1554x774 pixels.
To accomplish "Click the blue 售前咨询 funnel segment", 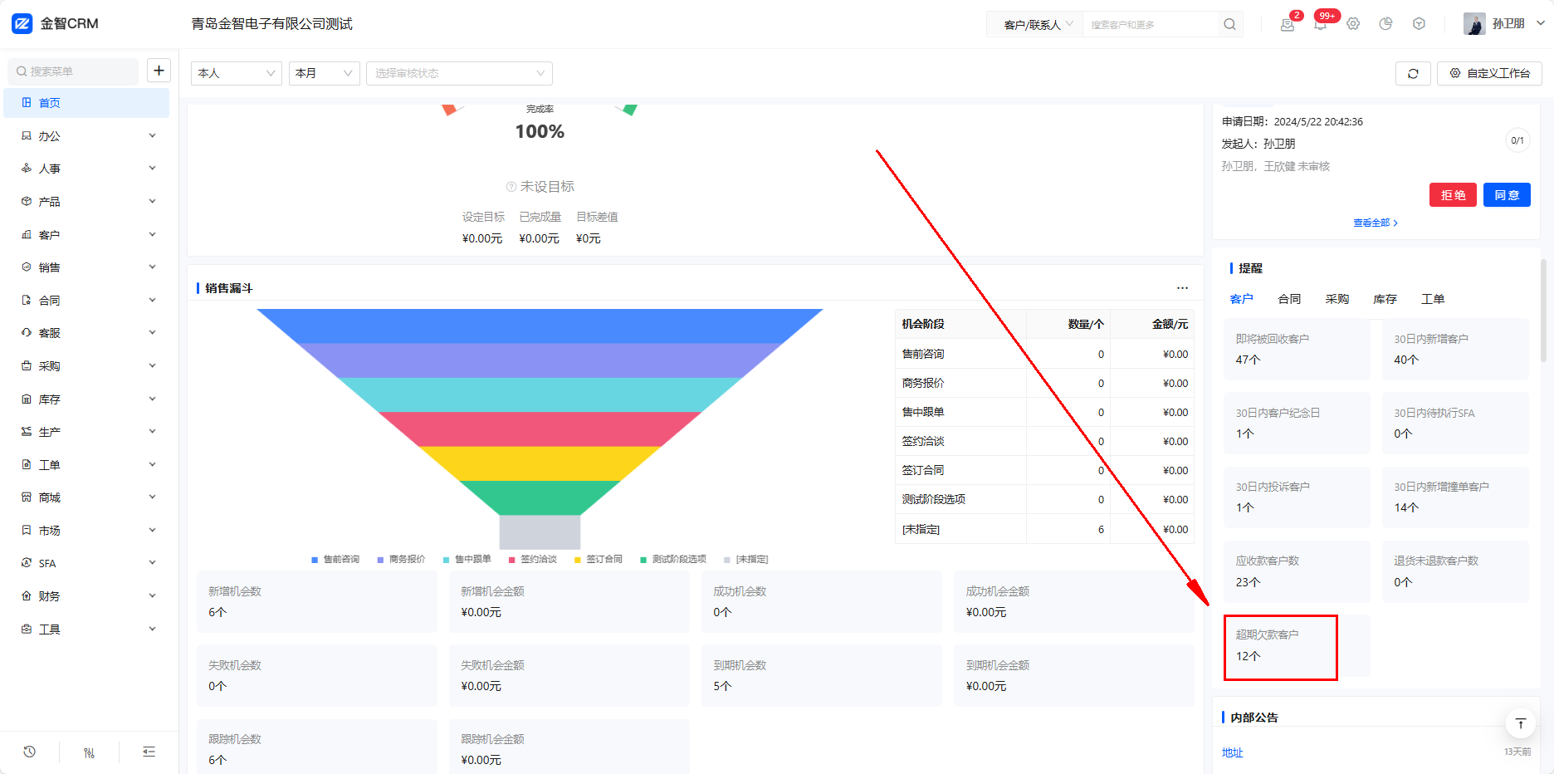I will point(540,326).
